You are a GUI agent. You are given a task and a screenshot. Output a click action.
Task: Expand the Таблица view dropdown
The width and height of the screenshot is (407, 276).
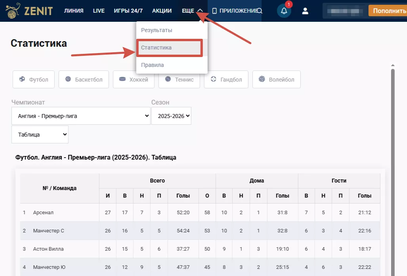pos(40,135)
